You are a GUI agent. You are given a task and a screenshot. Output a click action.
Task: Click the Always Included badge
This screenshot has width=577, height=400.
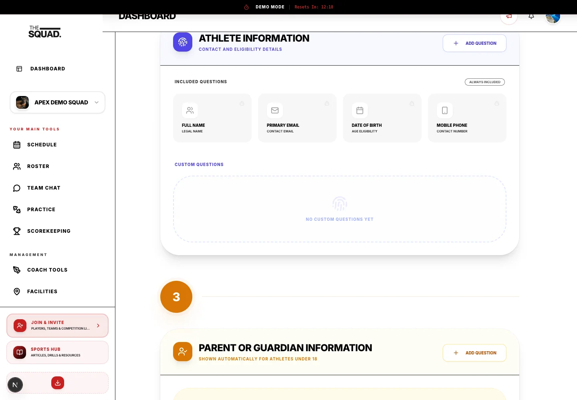pyautogui.click(x=485, y=82)
